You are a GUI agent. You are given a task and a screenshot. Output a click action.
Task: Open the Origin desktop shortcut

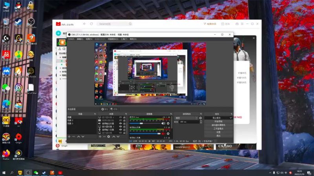18,138
